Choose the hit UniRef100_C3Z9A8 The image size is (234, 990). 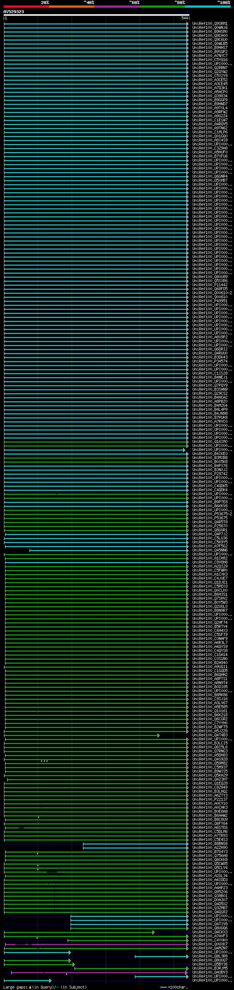(210, 148)
